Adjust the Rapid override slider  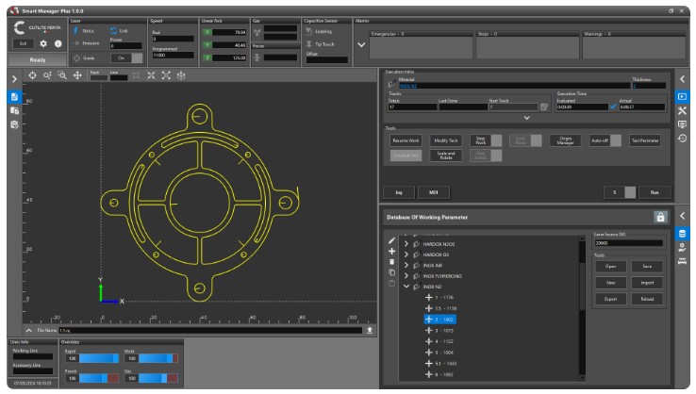pyautogui.click(x=99, y=358)
